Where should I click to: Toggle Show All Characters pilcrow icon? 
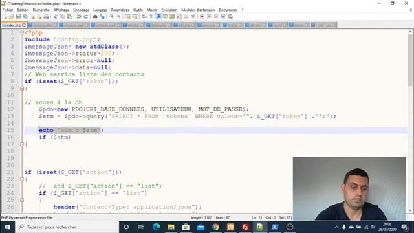click(151, 17)
